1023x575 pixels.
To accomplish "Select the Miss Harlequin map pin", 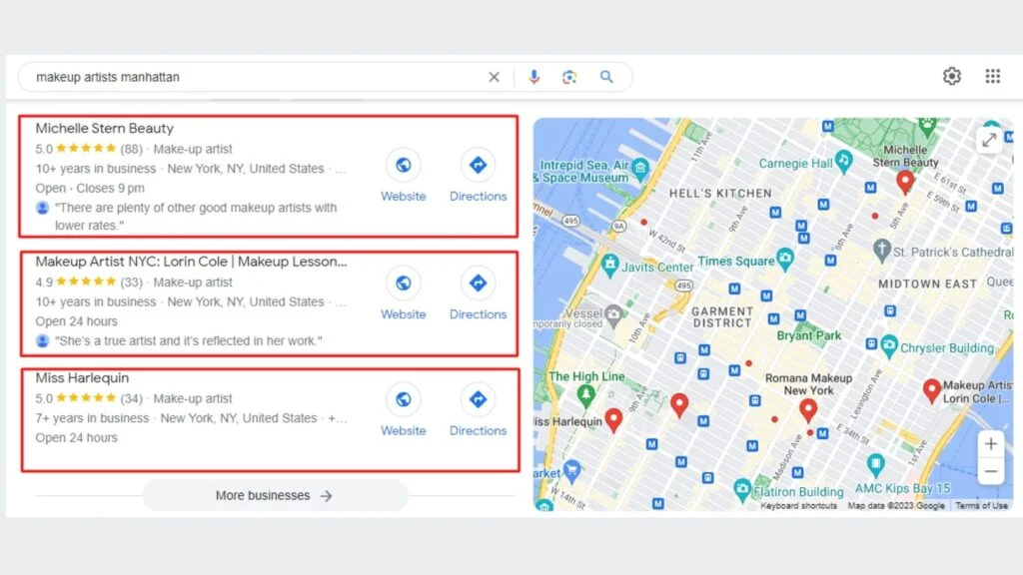I will [613, 420].
